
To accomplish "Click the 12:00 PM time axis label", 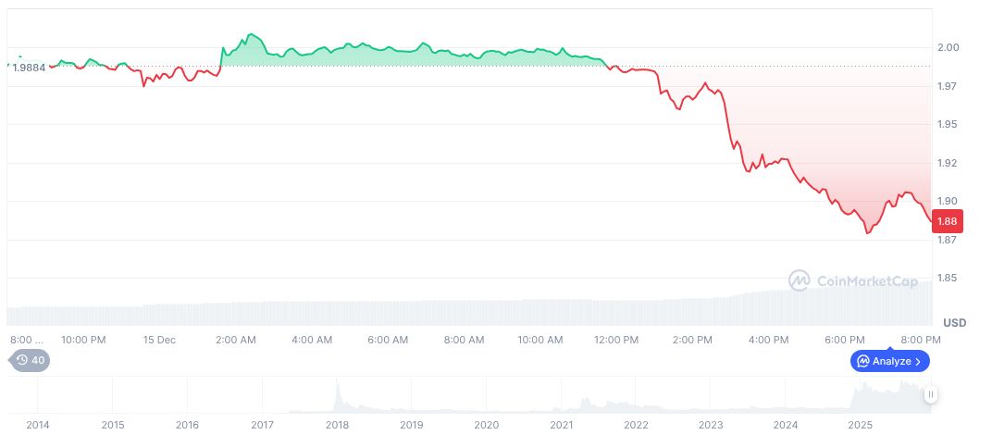I will click(617, 340).
